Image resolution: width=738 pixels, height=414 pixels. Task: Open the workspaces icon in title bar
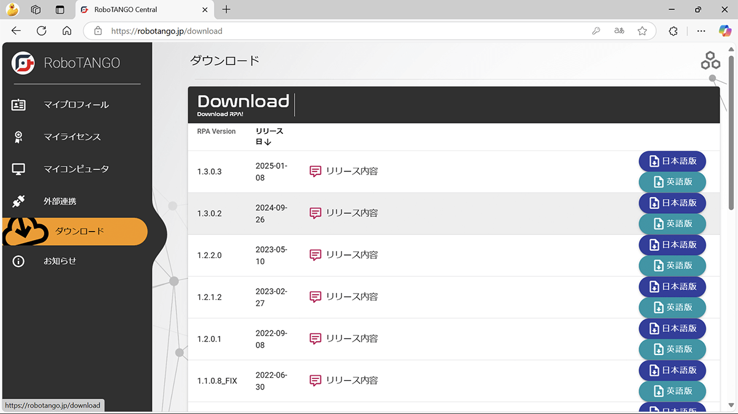pos(36,10)
